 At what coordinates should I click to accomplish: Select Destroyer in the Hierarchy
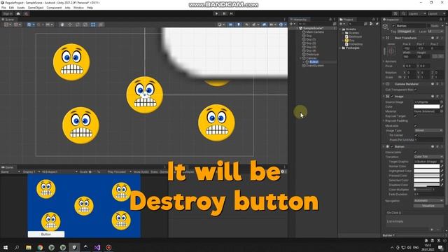[x=313, y=55]
